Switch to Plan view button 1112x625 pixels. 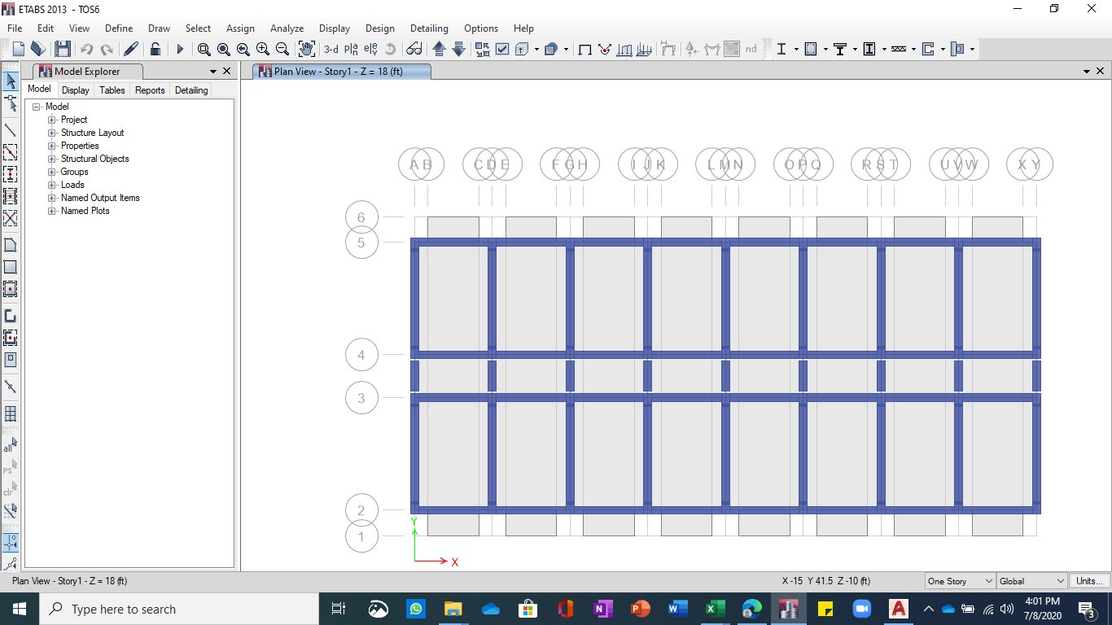coord(351,49)
